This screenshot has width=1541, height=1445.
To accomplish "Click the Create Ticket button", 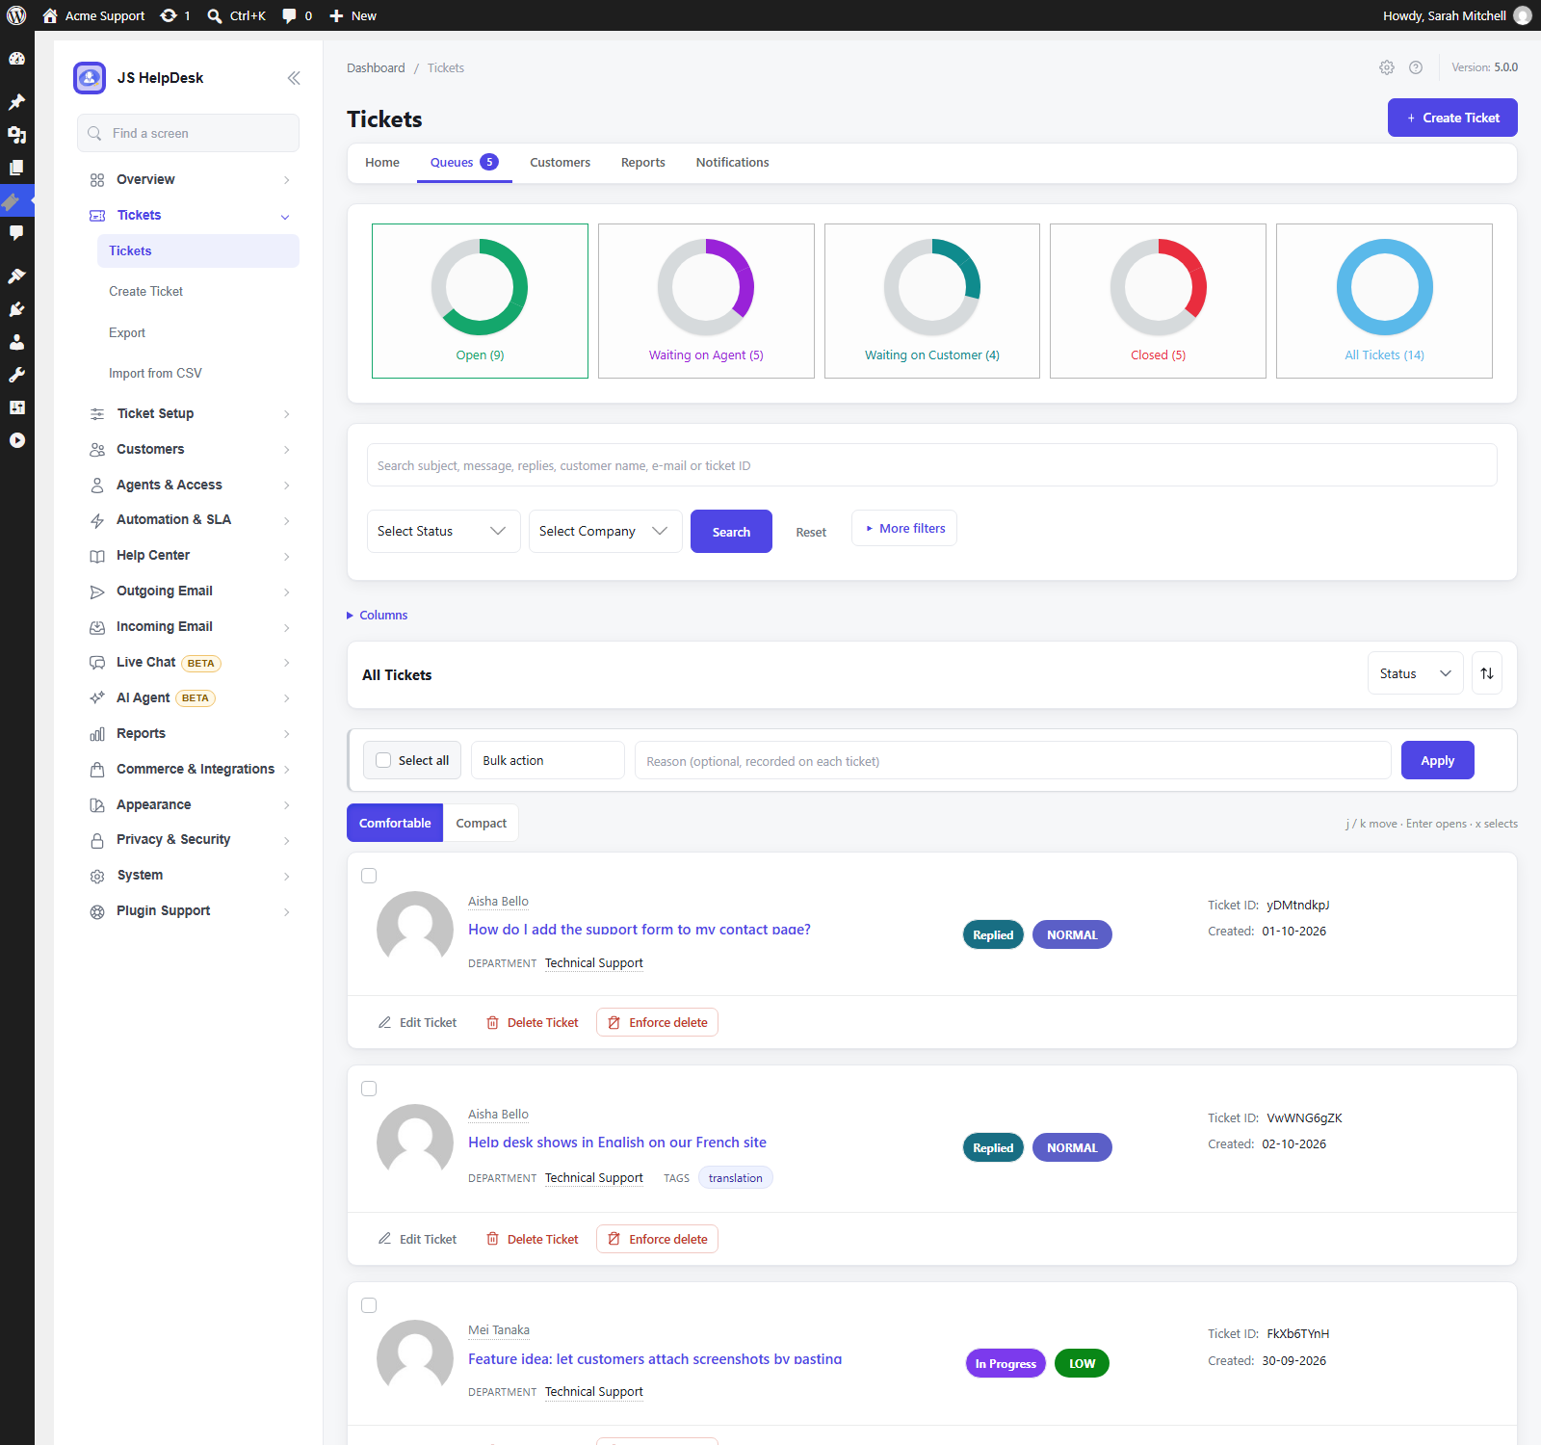I will (1452, 118).
